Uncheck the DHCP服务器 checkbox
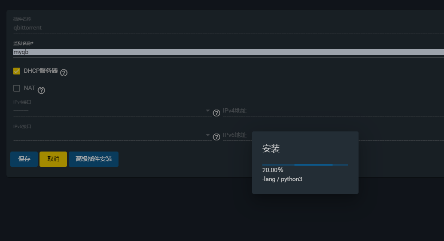Screen dimensions: 444x241 coord(17,71)
